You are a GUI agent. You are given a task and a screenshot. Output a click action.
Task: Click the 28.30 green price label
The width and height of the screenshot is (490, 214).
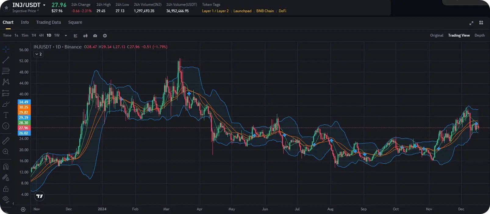(x=24, y=123)
